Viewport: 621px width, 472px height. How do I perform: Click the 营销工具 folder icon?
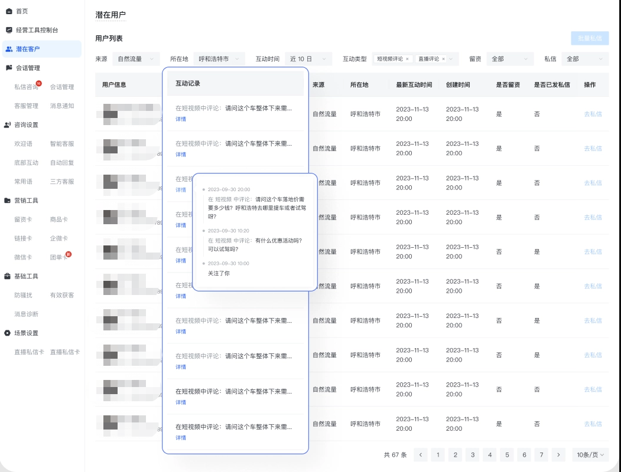point(8,201)
